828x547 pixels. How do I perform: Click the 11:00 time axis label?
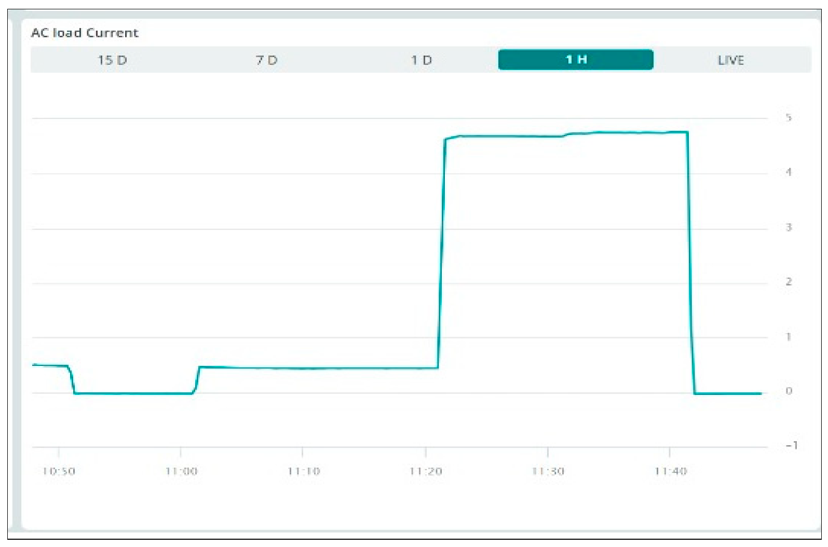181,471
